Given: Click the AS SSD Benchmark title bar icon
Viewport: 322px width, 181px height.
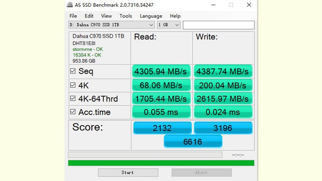Looking at the screenshot, I should point(69,5).
